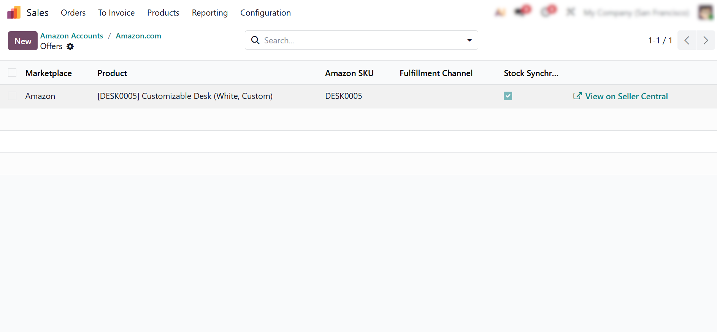Expand the search filter options dropdown

tap(470, 40)
